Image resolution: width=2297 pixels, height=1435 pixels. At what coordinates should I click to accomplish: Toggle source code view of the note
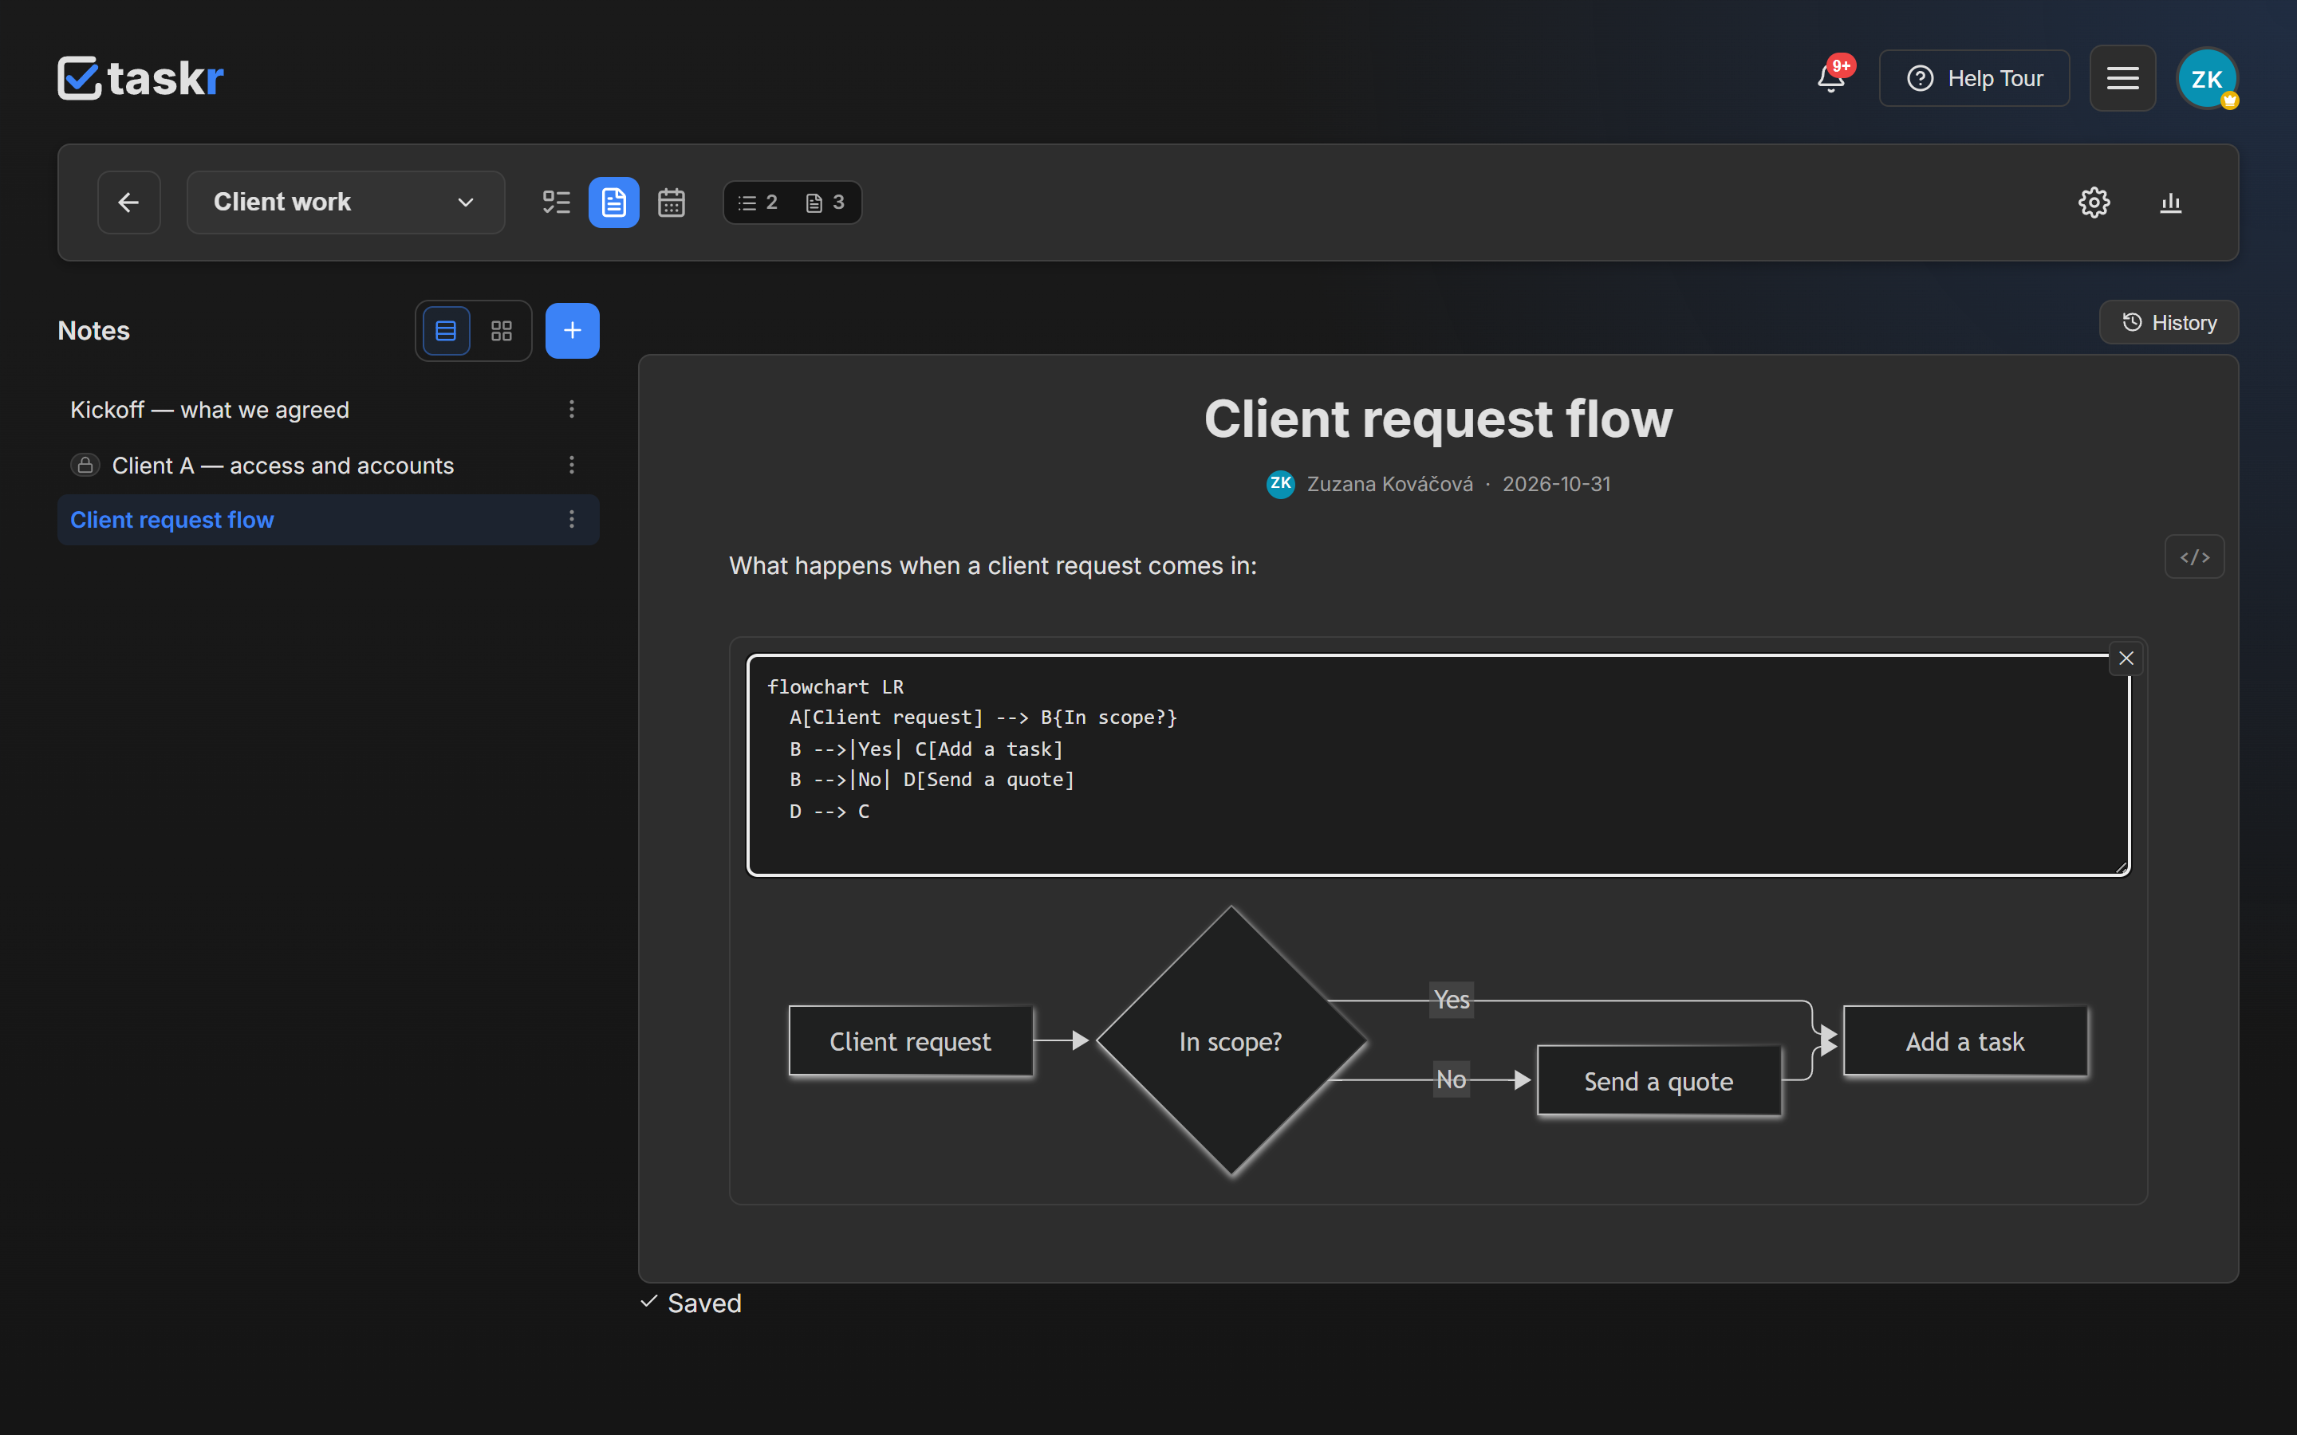[2194, 557]
